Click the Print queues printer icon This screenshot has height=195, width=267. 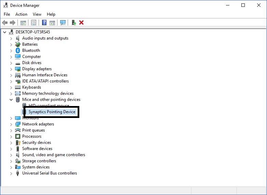pos(18,130)
